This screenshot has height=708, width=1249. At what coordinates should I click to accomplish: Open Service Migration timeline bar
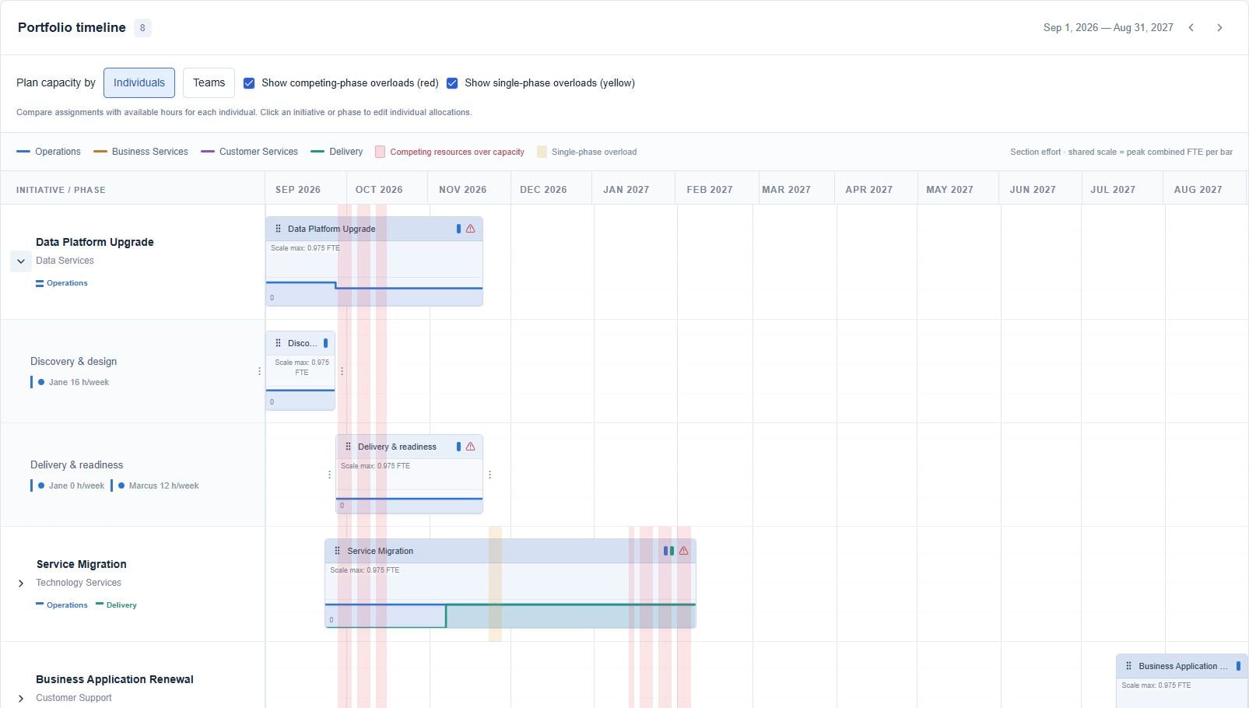click(510, 584)
